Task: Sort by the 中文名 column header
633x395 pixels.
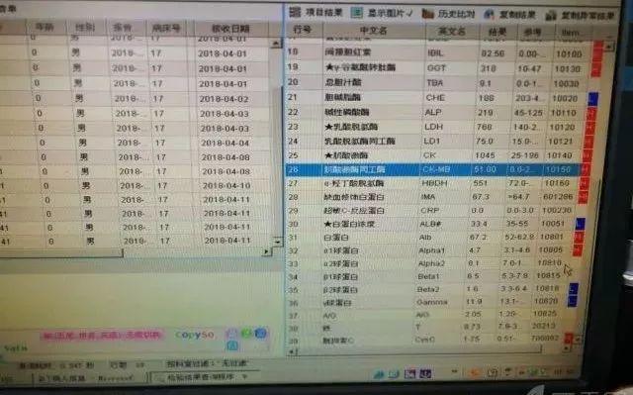Action: (374, 31)
